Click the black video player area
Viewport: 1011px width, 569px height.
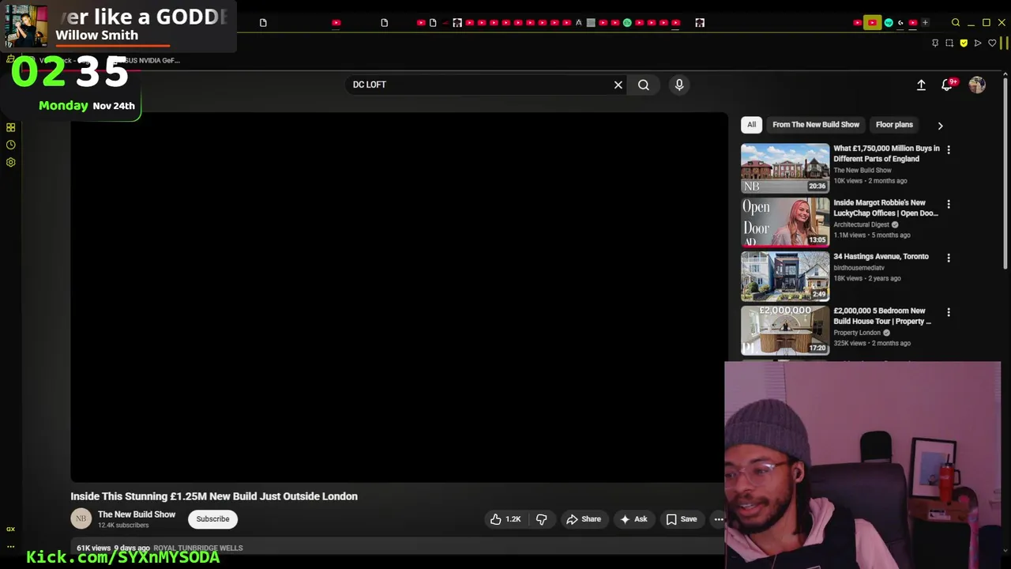[399, 297]
